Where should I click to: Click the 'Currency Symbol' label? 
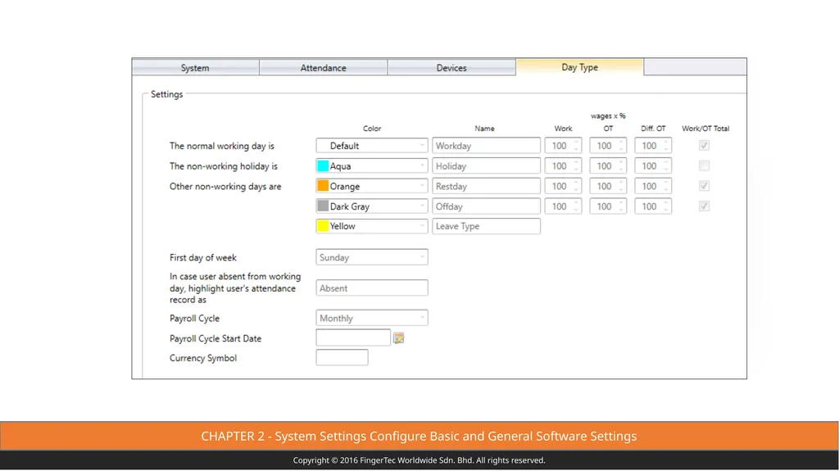(x=203, y=358)
